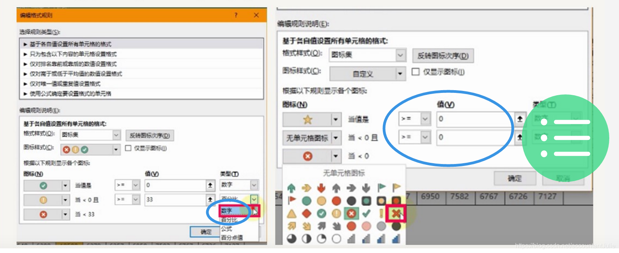This screenshot has height=253, width=619.
Task: Click the value field containing 33
Action: tap(175, 200)
